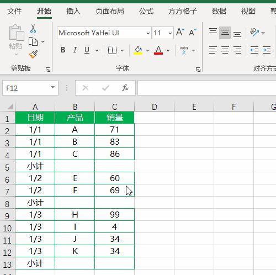This screenshot has height=275, width=276.
Task: Select cell with value 99
Action: [x=115, y=215]
